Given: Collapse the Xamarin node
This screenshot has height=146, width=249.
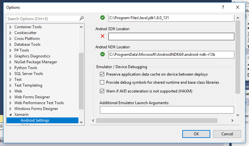Looking at the screenshot, I should tap(10, 115).
